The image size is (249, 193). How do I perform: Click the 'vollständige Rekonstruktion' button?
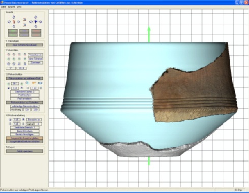tap(24, 106)
